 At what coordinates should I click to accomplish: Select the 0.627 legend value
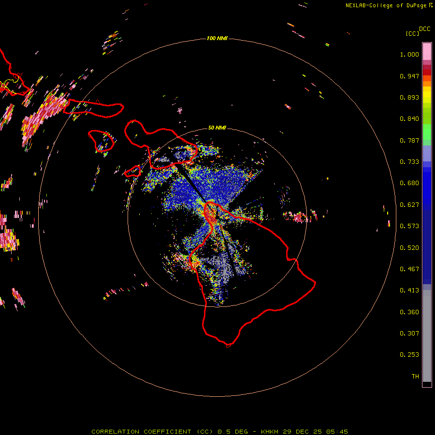click(x=409, y=205)
